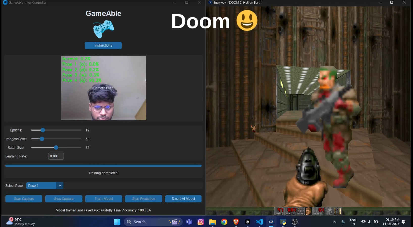Click the Images/Pose slider handle
The image size is (413, 227).
coord(42,139)
